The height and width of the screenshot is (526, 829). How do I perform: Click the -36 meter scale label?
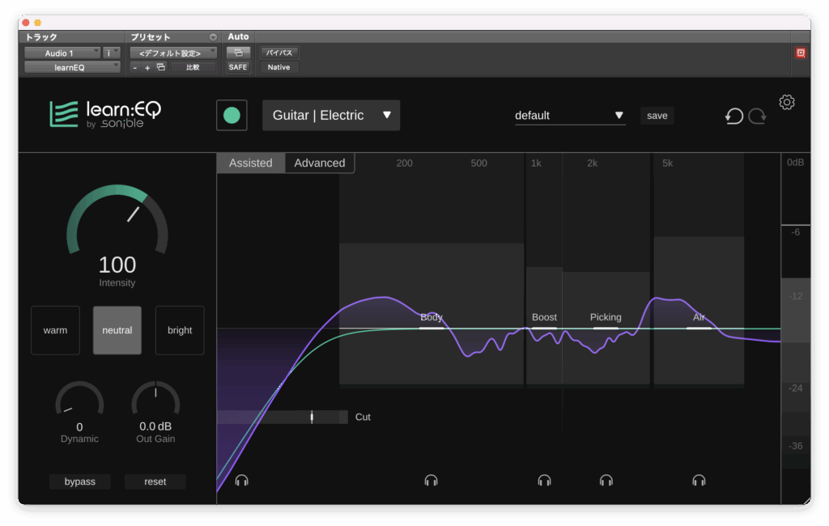796,446
